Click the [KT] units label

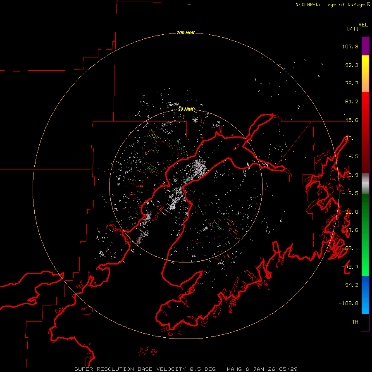[x=353, y=29]
